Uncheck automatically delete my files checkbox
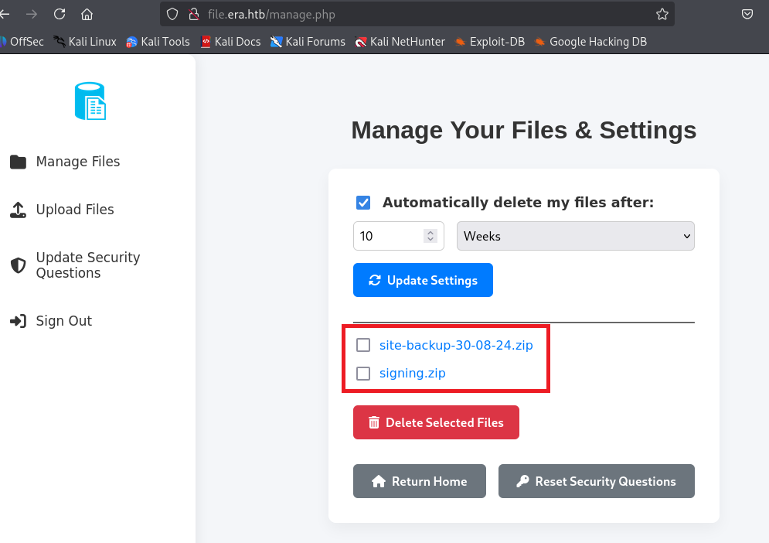Viewport: 769px width, 543px height. (x=363, y=203)
